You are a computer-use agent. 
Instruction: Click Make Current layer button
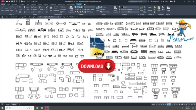[89, 10]
